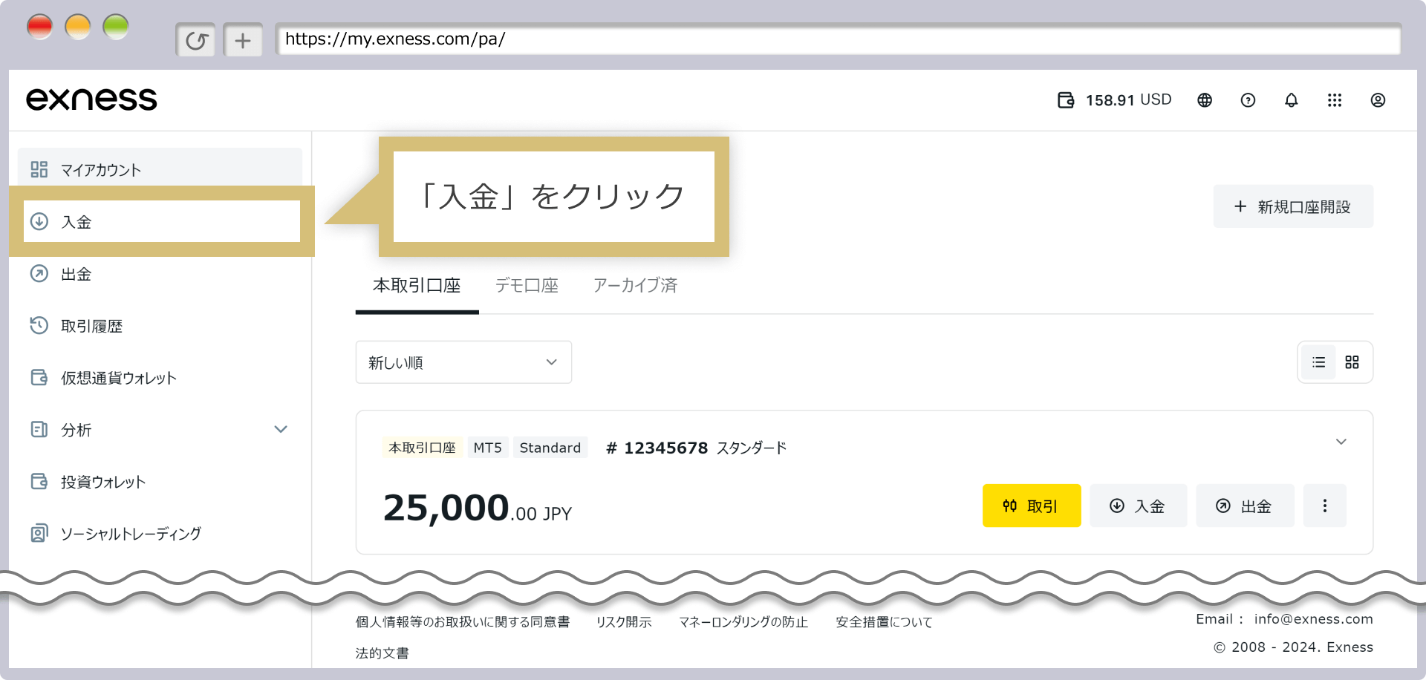Open new tab with plus button
The image size is (1426, 680).
click(243, 40)
